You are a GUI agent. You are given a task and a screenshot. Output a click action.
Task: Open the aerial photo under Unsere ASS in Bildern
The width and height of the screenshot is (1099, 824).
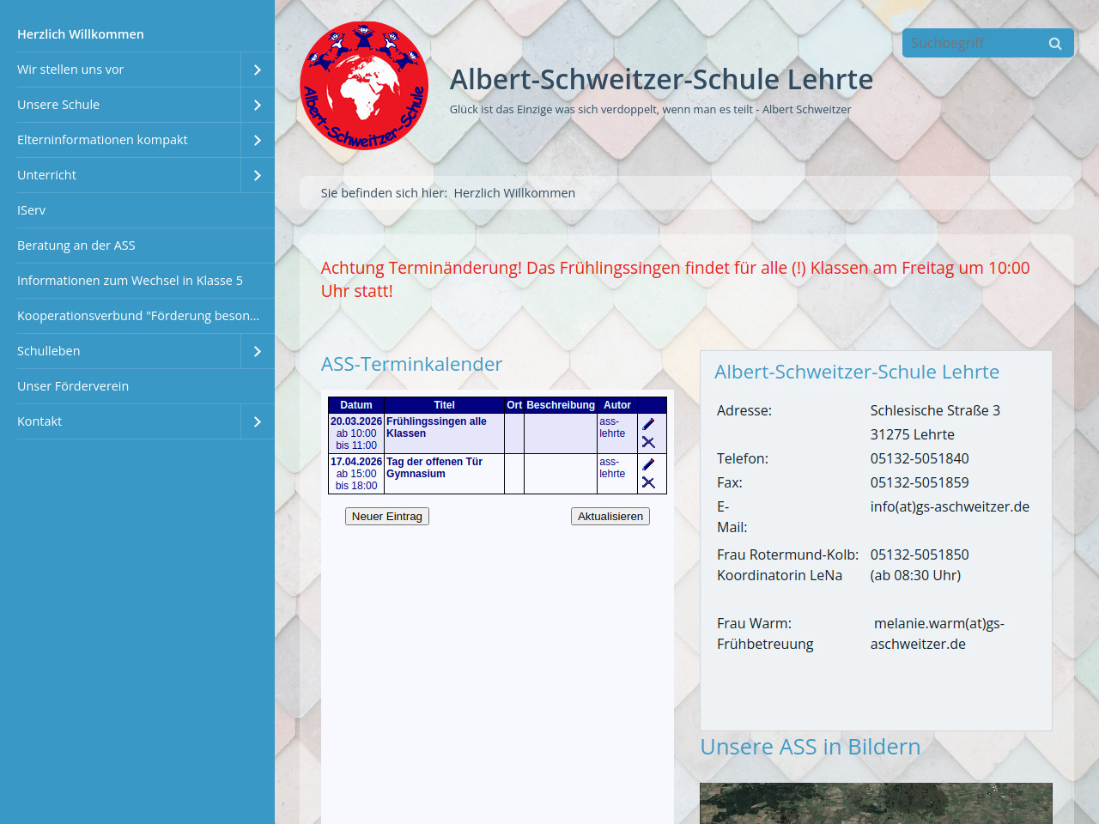(875, 803)
